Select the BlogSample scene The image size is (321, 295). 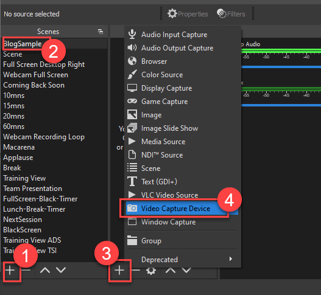click(x=54, y=44)
